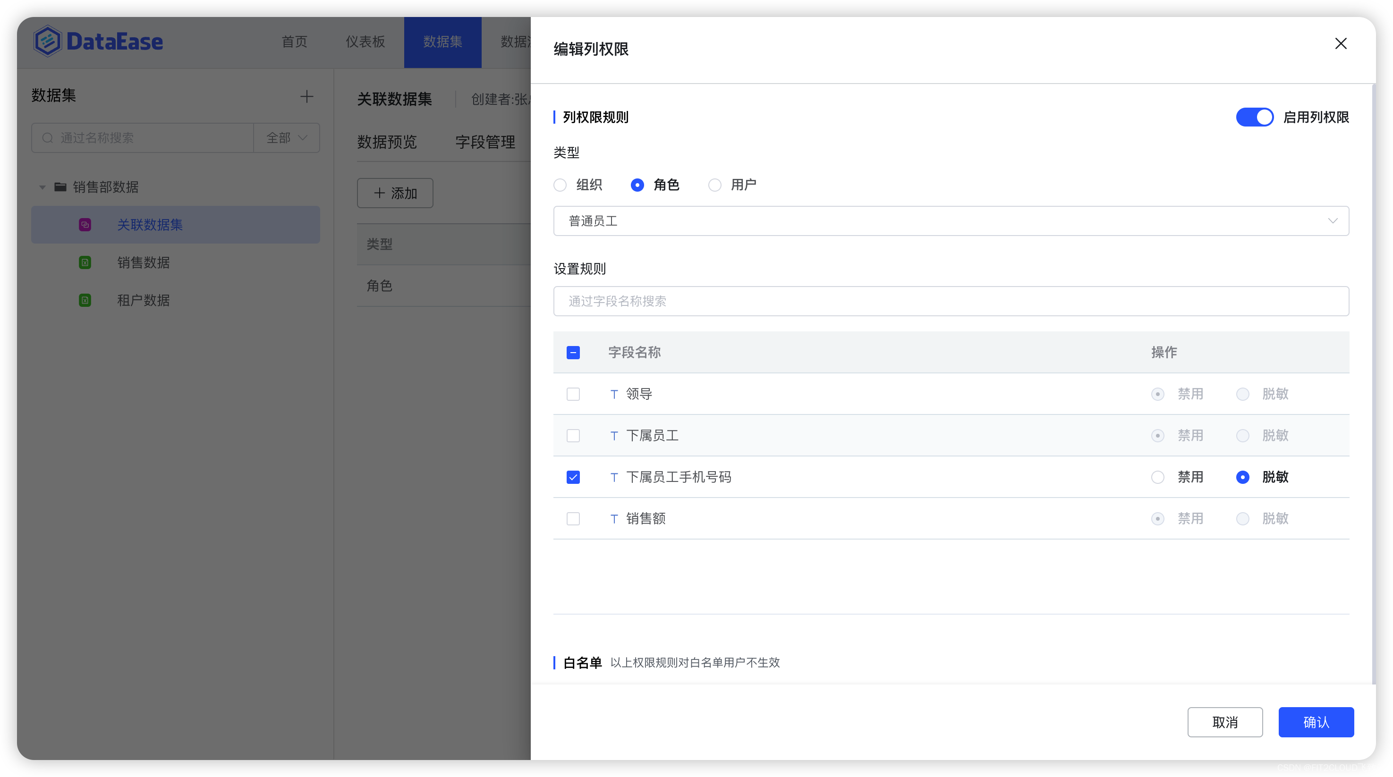Click the text-type icon beside 下属员工
Viewport: 1393px width, 777px height.
click(614, 435)
